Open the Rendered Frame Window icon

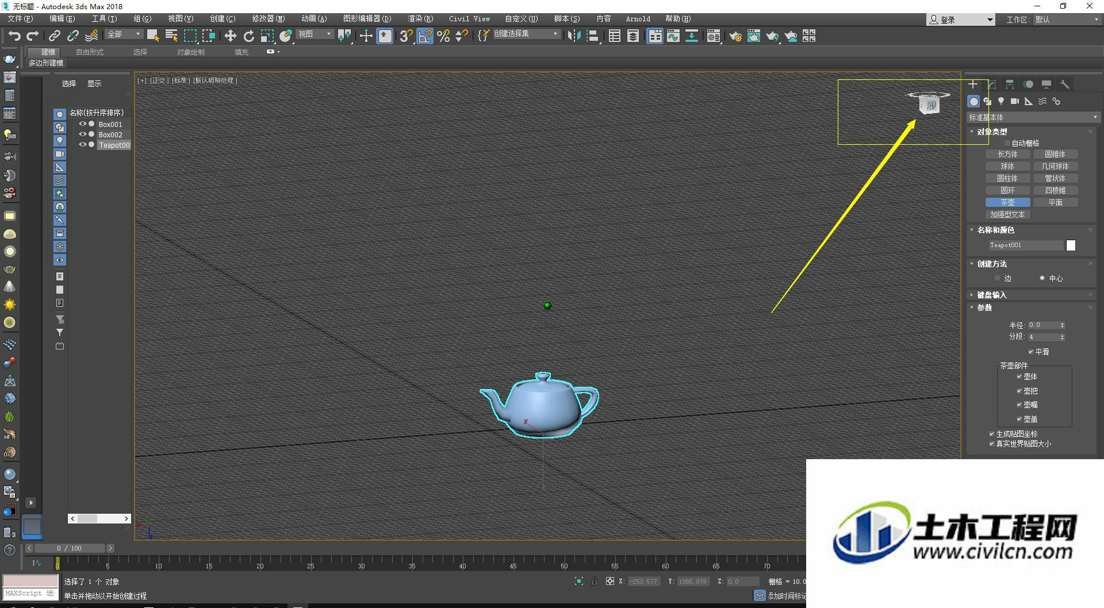(753, 36)
